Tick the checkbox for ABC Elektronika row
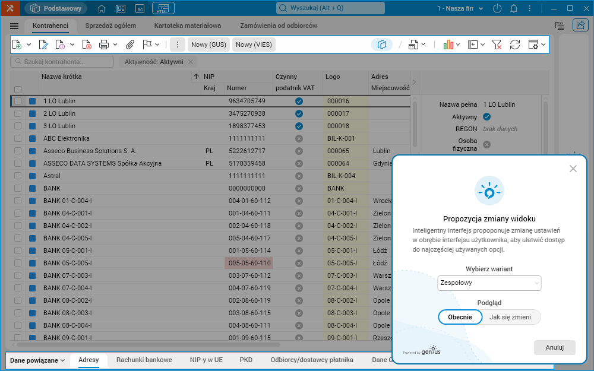The height and width of the screenshot is (371, 594). [x=18, y=138]
